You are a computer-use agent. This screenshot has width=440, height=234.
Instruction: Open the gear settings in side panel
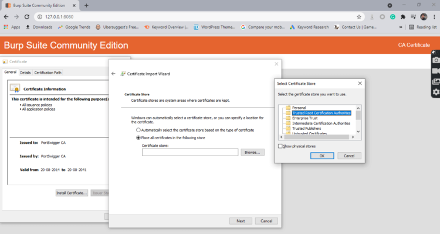click(436, 92)
